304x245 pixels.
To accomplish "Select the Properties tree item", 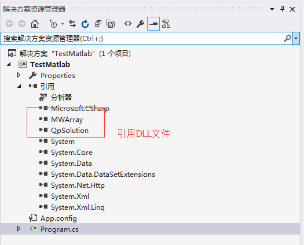I will (57, 76).
